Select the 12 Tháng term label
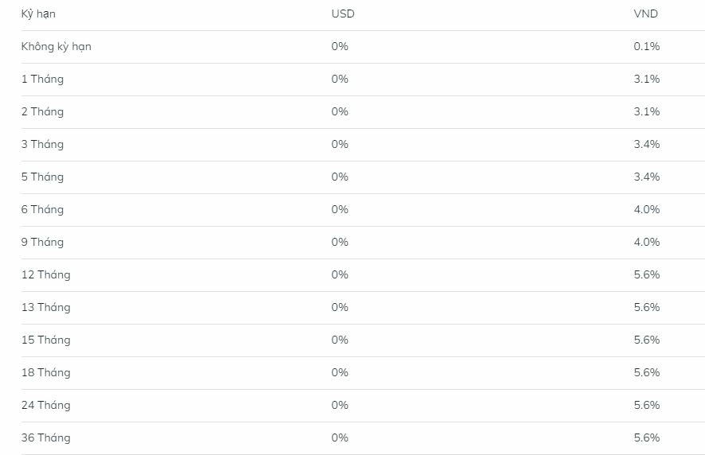Image resolution: width=705 pixels, height=455 pixels. pyautogui.click(x=45, y=275)
